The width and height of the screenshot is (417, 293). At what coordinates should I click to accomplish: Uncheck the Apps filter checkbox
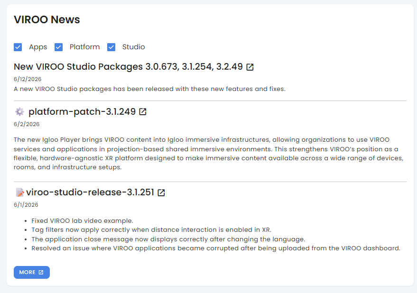pos(18,47)
